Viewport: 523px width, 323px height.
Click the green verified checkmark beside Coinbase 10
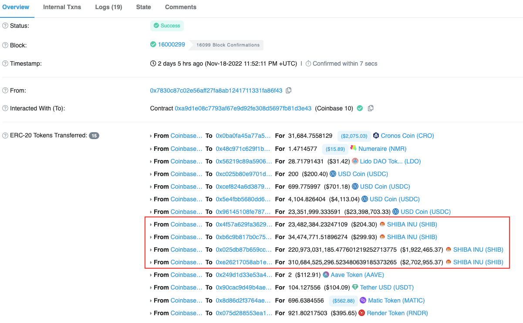click(360, 108)
